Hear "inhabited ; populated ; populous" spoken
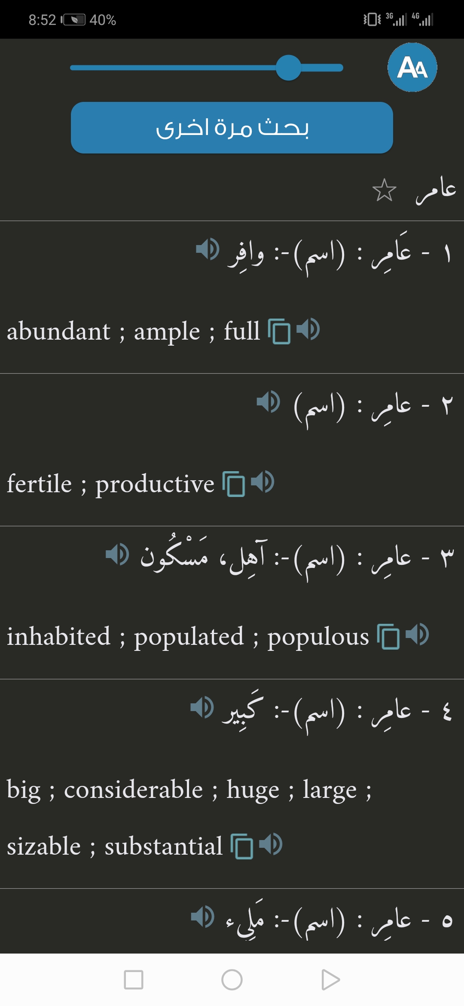This screenshot has height=1006, width=464. pos(417,635)
